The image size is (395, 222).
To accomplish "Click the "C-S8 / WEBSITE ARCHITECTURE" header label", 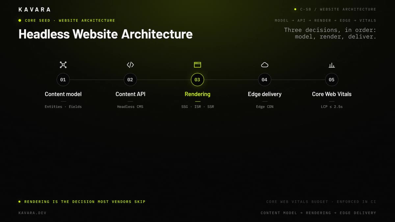I will tap(338, 9).
